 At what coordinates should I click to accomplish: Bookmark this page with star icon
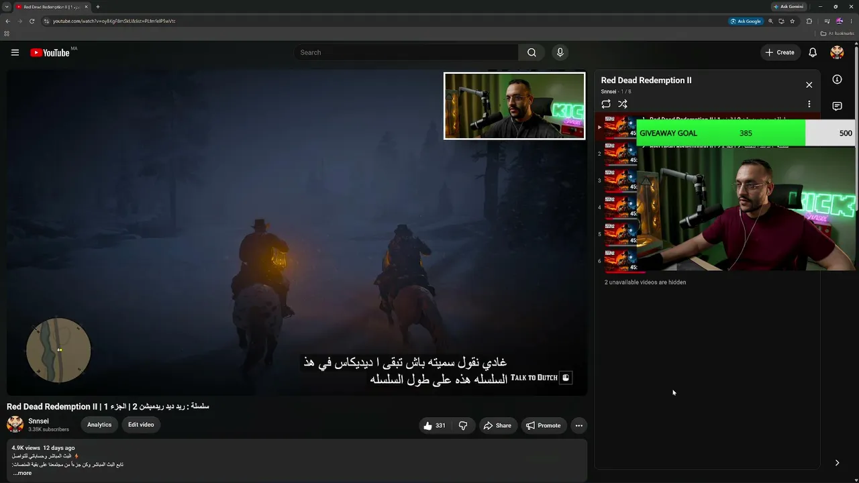(793, 21)
